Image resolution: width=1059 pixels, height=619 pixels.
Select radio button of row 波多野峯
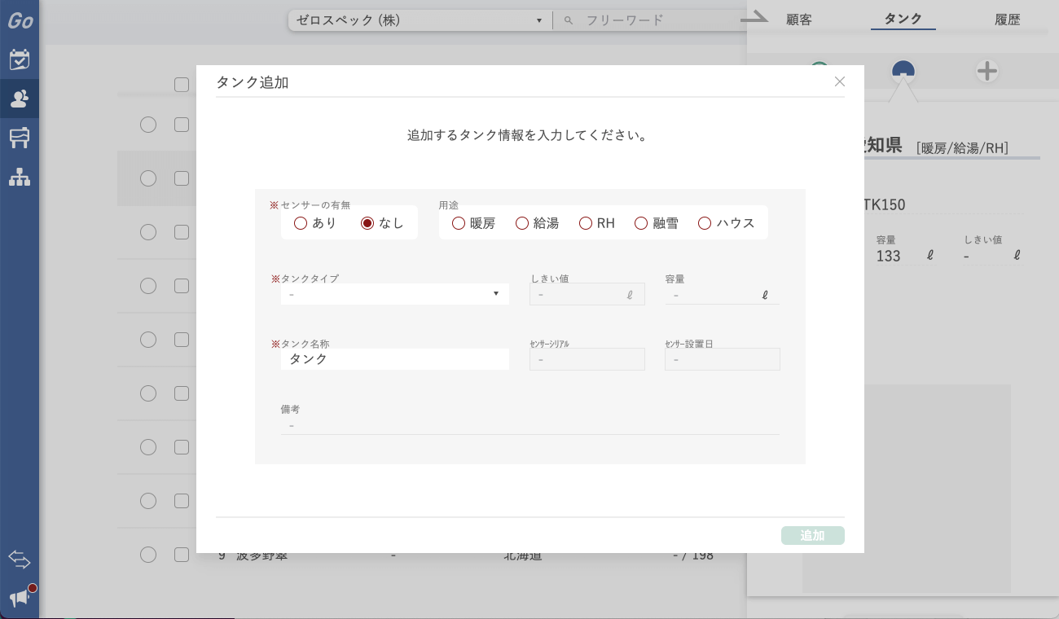tap(148, 555)
